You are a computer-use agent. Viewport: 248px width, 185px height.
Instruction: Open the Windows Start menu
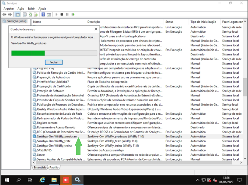click(x=7, y=180)
